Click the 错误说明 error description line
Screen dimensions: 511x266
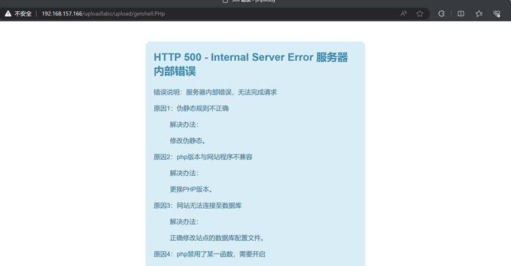[215, 93]
